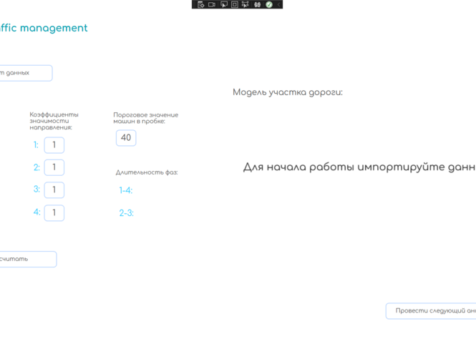Click the 'Пороговое значение машин в пробке:' label
476x354 pixels.
pos(146,118)
